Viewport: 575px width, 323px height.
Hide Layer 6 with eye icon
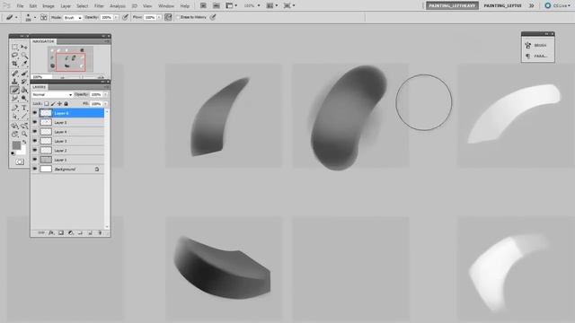coord(35,113)
